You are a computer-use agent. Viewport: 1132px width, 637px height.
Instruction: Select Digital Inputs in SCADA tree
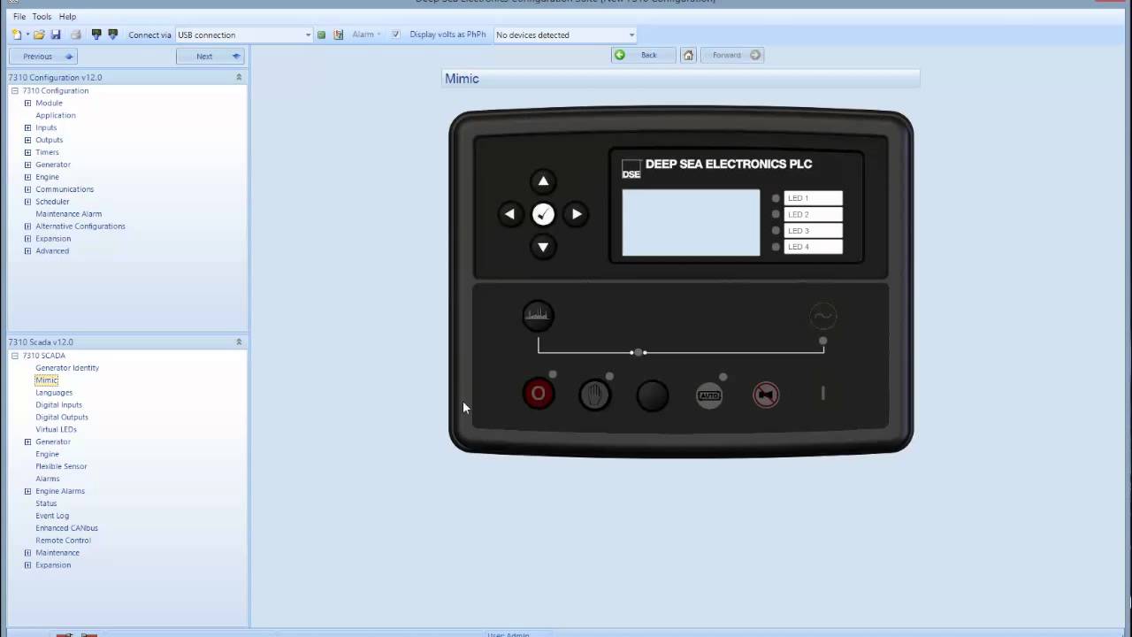58,405
